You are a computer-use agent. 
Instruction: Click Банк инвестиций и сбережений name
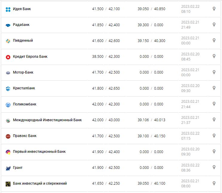point(40,183)
